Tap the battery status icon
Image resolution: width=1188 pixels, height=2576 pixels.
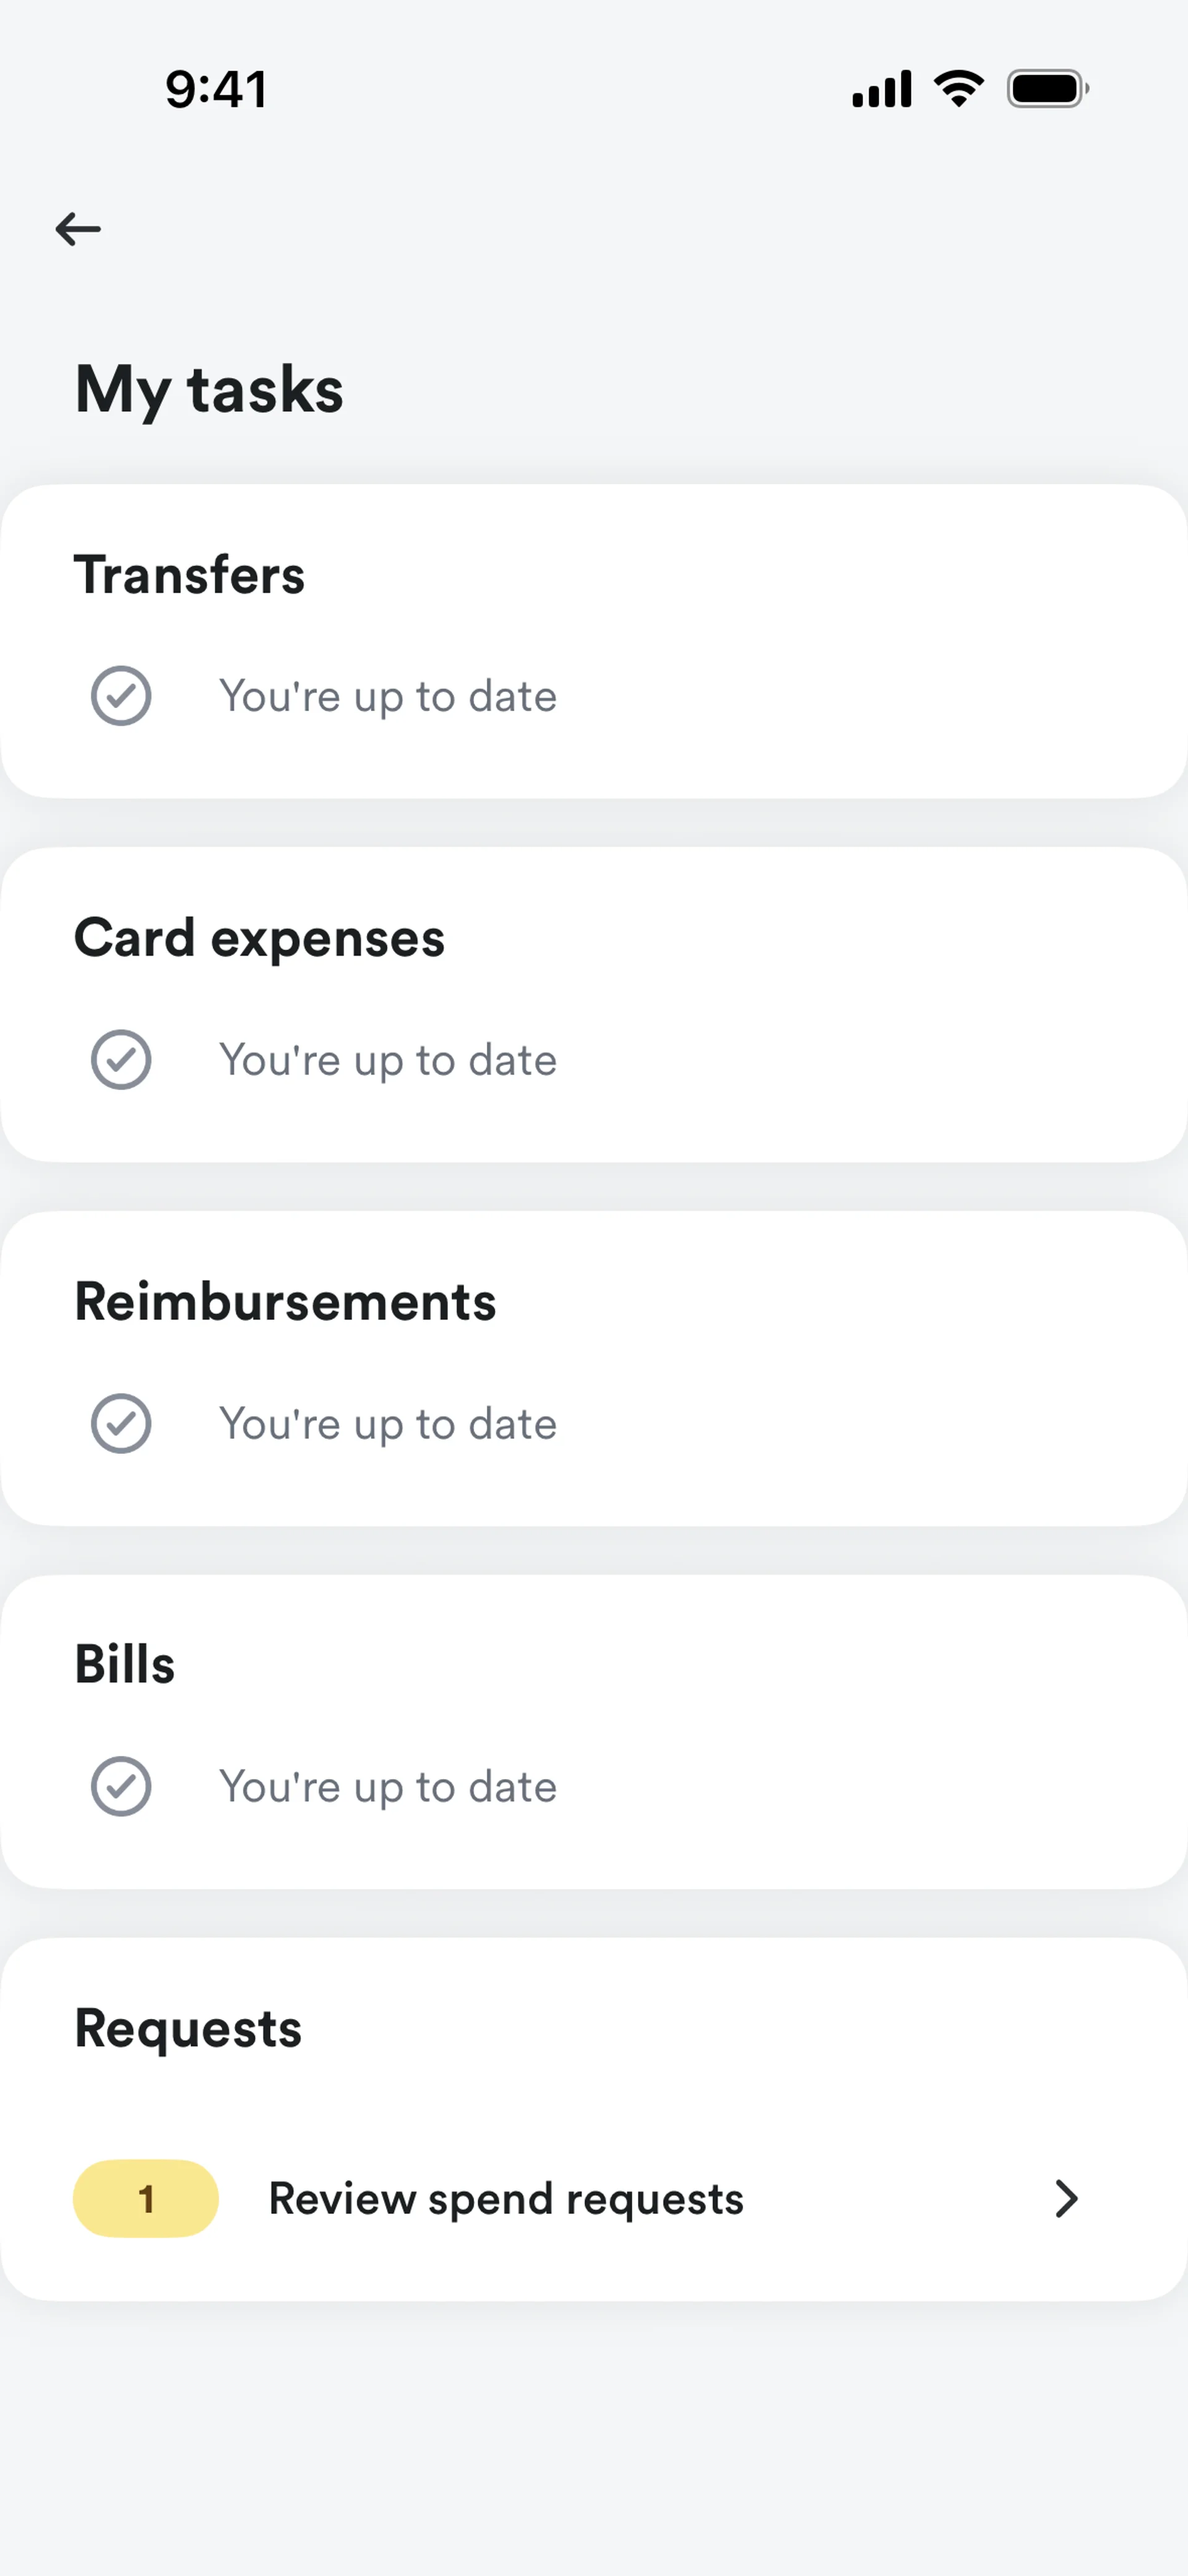[x=1047, y=89]
